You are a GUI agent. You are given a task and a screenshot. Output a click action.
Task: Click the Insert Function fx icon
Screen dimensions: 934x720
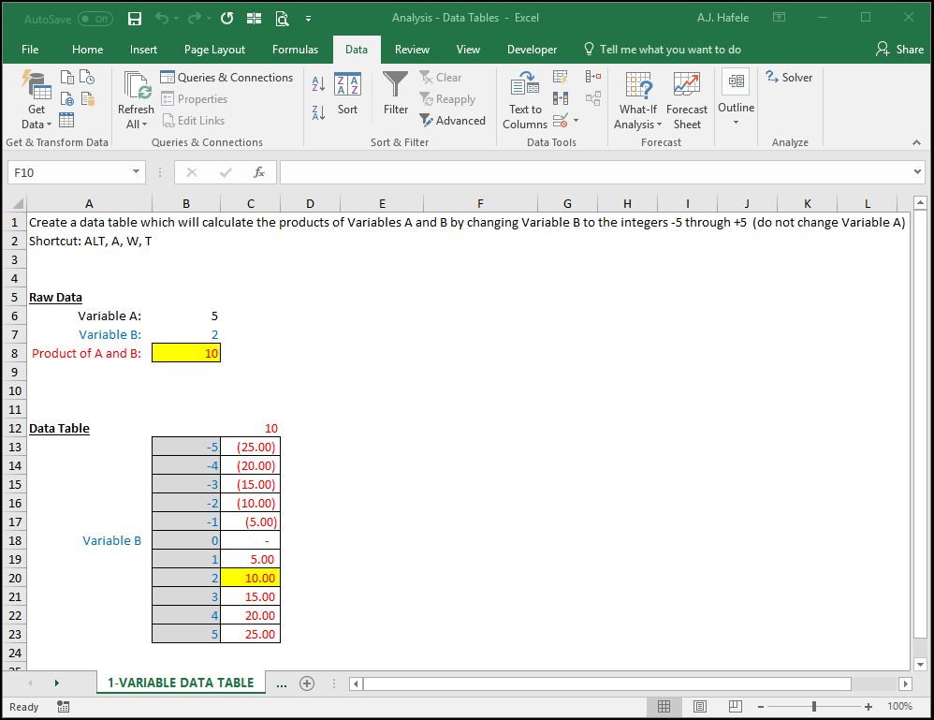click(258, 172)
